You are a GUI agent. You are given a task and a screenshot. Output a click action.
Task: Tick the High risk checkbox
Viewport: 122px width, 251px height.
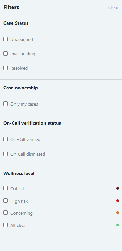6,200
